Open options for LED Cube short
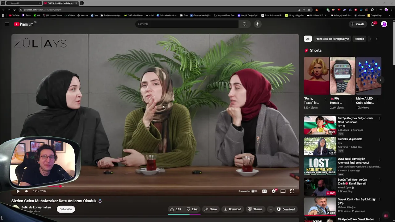The height and width of the screenshot is (222, 395). (378, 100)
